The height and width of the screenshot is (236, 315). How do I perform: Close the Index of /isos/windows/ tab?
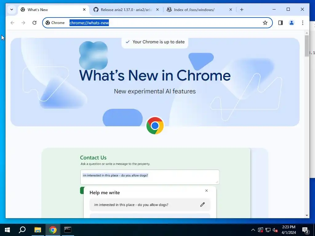(231, 10)
